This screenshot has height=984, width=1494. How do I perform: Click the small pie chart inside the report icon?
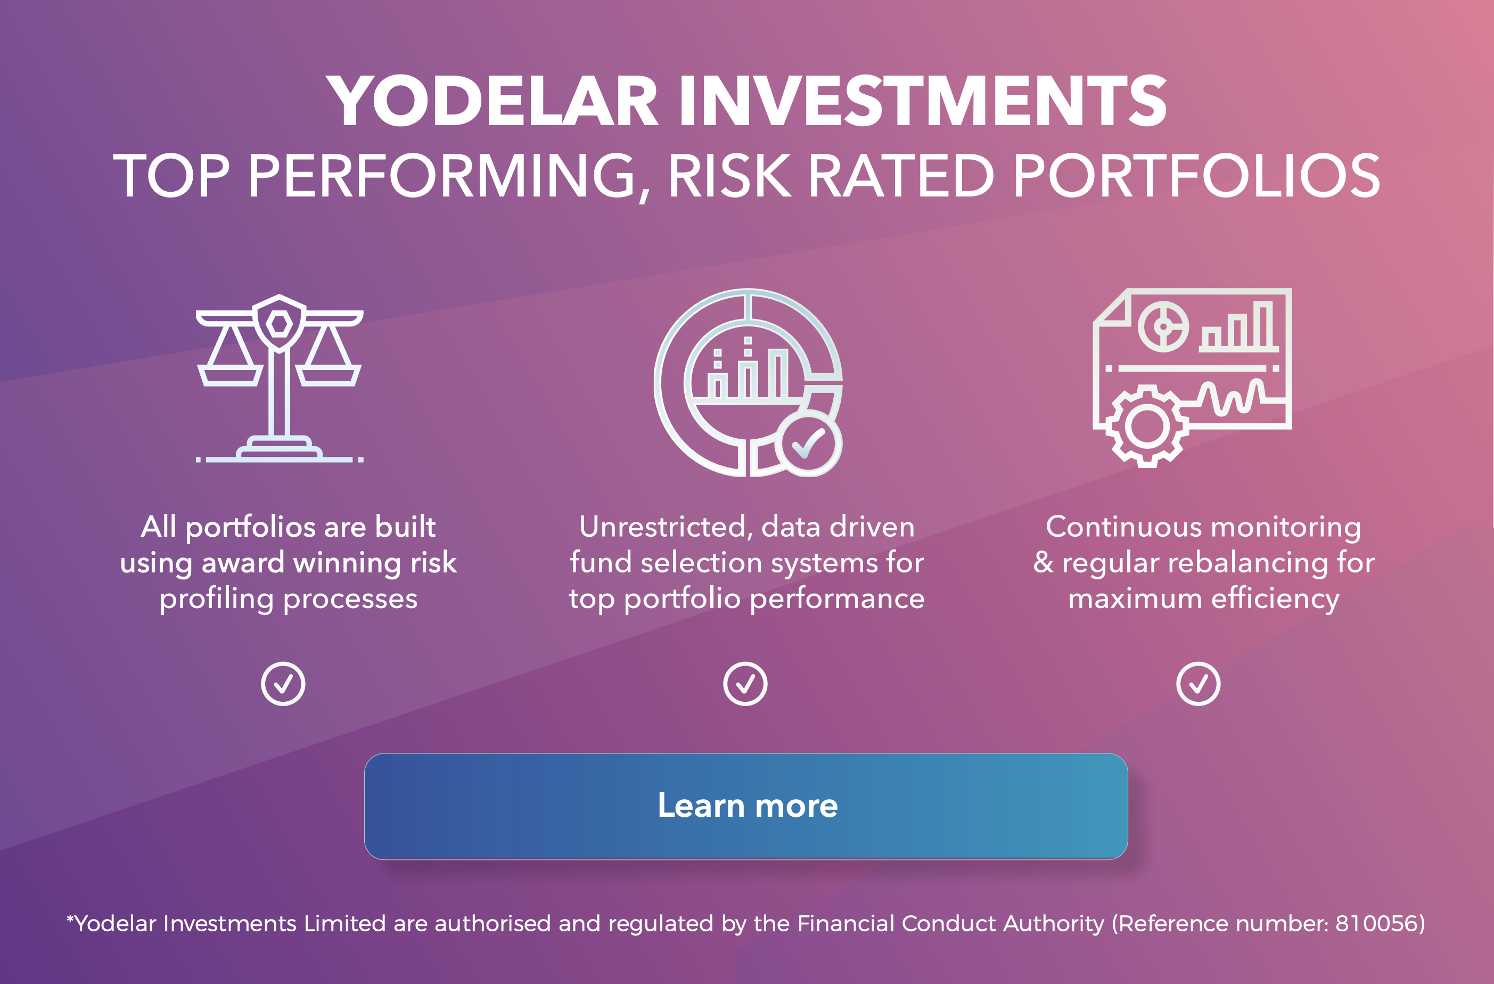(1163, 326)
